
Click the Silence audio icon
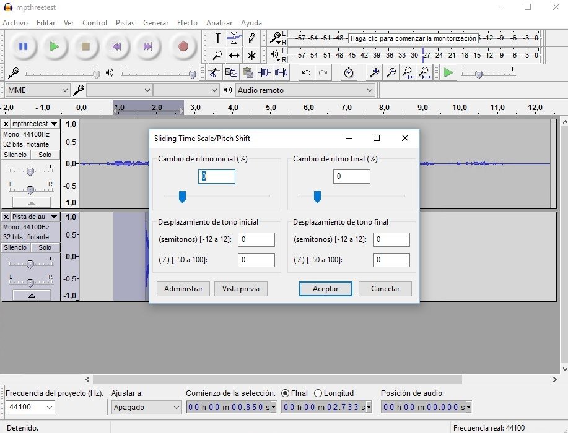(281, 73)
